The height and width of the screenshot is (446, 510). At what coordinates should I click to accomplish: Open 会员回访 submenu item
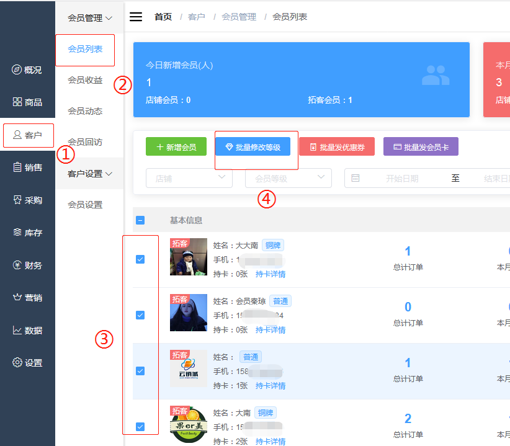click(85, 142)
